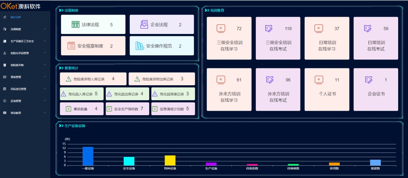Select 法规制度 label in the sidebar
This screenshot has width=408, height=178.
point(16,29)
